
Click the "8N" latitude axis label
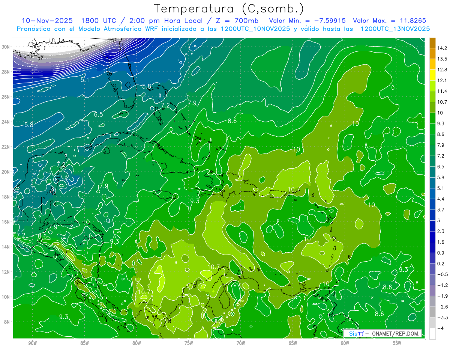(x=7, y=322)
